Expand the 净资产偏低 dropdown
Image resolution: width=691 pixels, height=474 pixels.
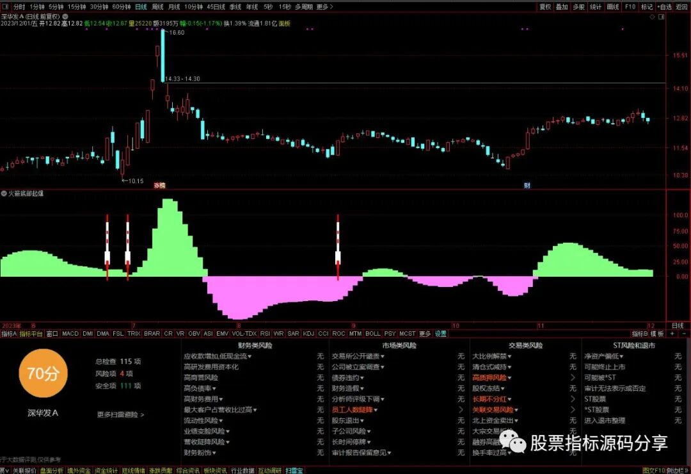pos(604,356)
